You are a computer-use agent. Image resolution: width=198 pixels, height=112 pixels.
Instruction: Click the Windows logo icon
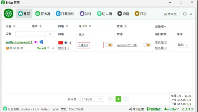[41, 42]
